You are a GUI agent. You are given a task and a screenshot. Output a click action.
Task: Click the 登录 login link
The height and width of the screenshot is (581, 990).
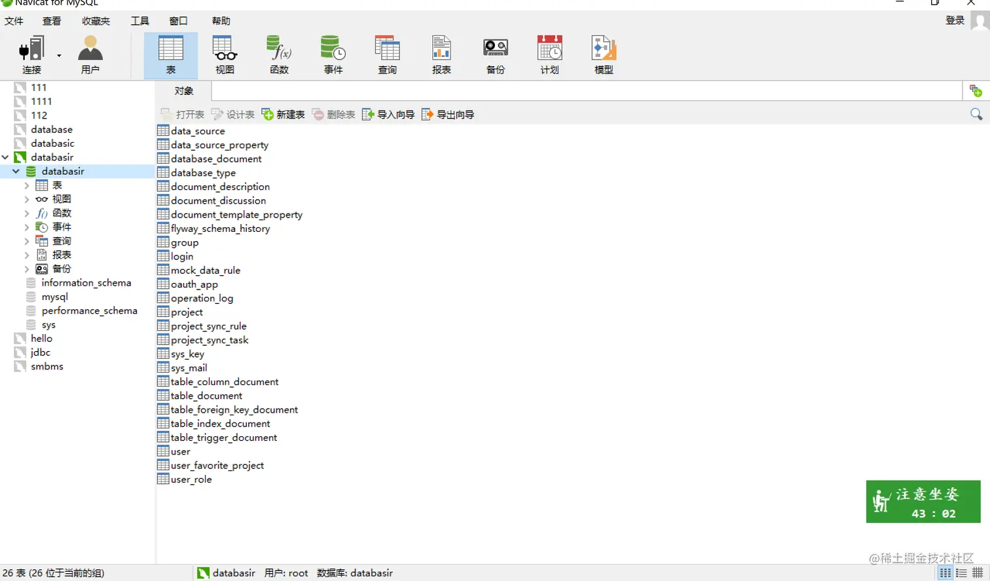pos(955,20)
